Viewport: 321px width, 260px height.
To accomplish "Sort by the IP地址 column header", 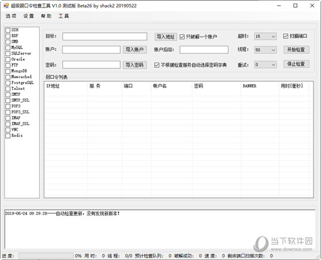I will click(x=66, y=86).
